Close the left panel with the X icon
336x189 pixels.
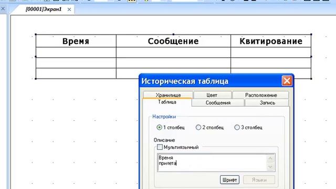coord(3,9)
